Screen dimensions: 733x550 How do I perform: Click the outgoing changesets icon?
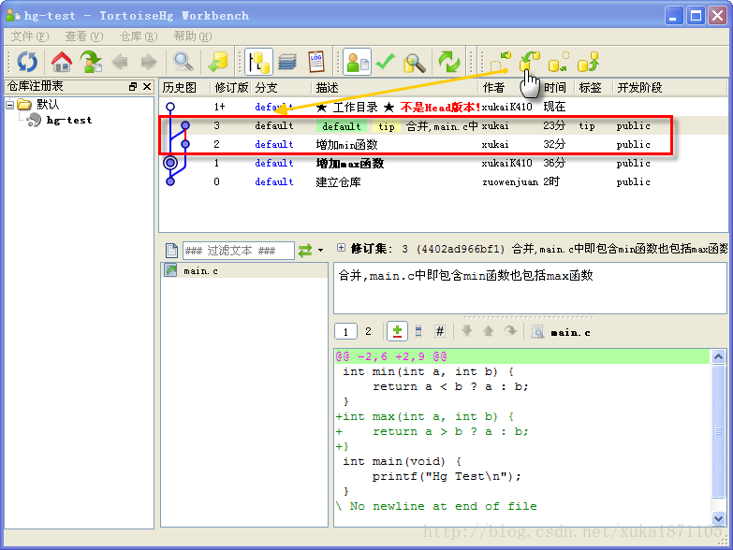coord(558,62)
